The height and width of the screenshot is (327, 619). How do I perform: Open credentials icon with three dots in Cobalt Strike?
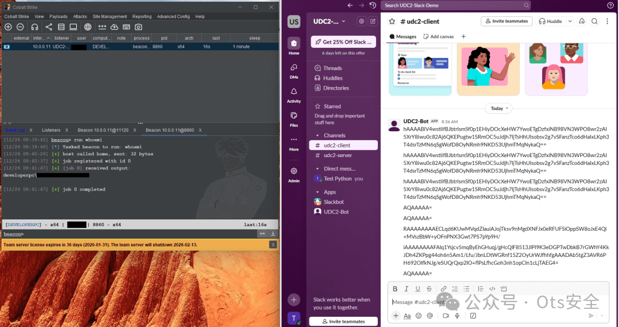tap(102, 27)
